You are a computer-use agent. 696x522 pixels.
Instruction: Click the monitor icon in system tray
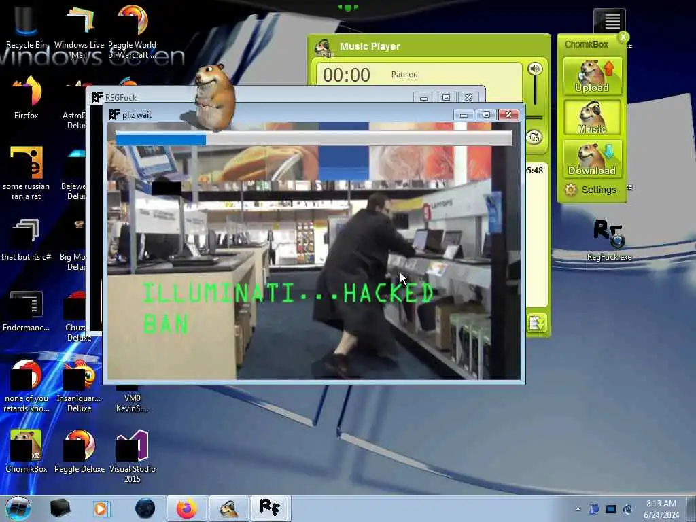coord(611,509)
